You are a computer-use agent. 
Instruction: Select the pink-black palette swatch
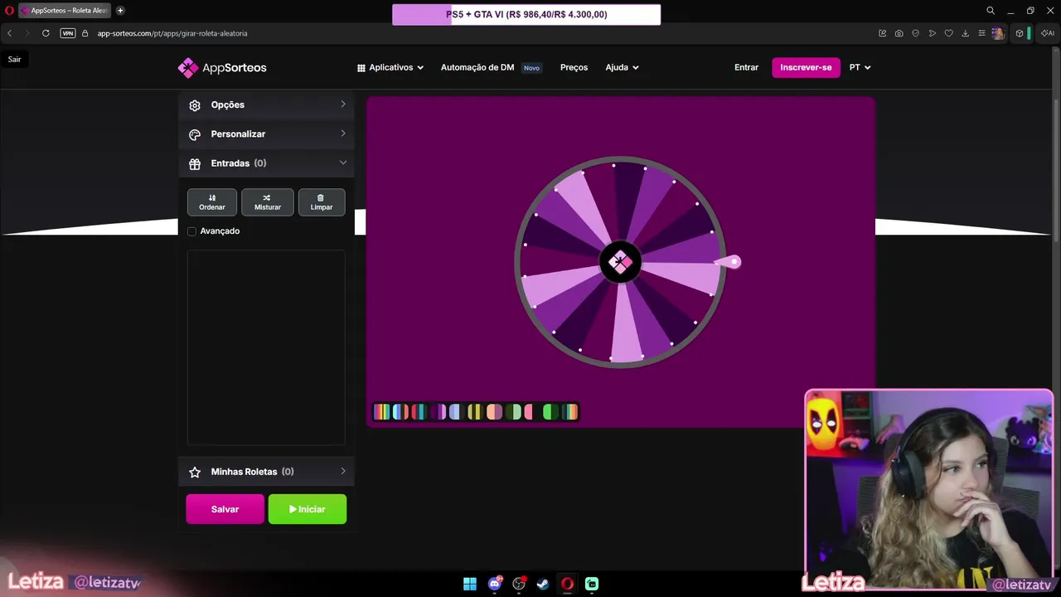[x=531, y=412]
